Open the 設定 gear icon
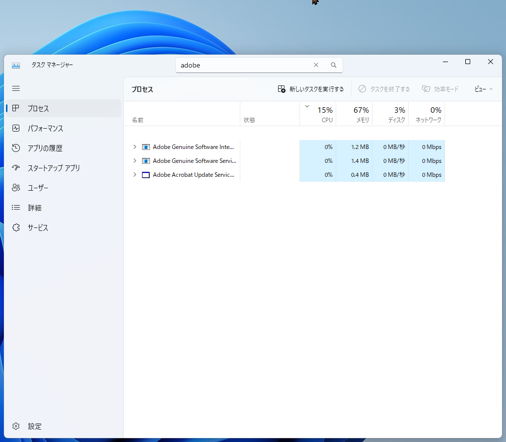This screenshot has width=506, height=442. (16, 426)
